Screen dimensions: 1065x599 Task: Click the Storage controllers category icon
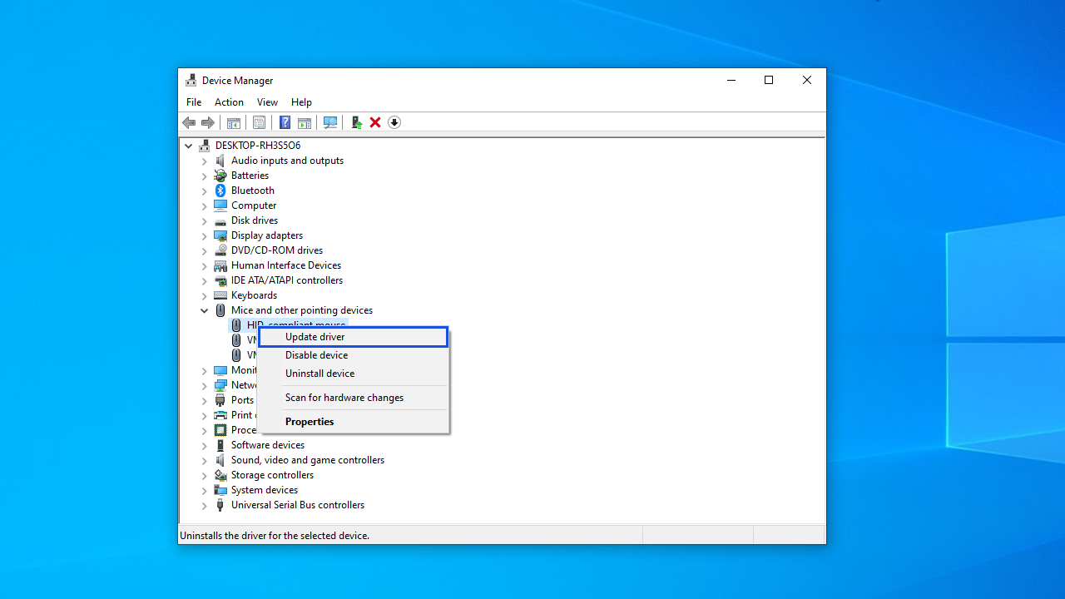pyautogui.click(x=220, y=475)
